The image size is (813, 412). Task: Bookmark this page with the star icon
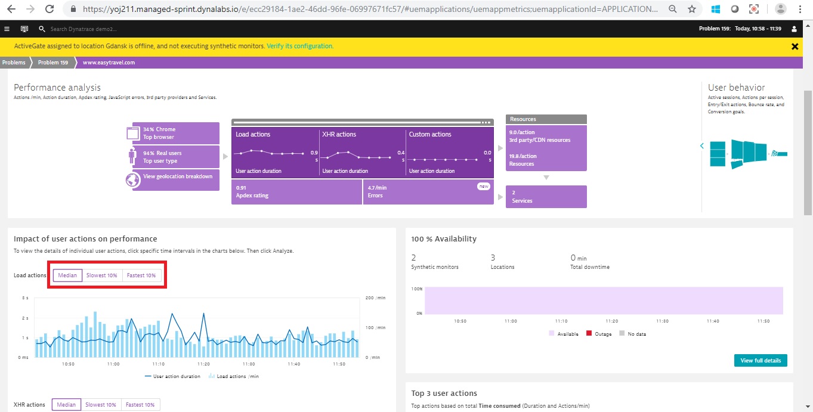pyautogui.click(x=691, y=10)
